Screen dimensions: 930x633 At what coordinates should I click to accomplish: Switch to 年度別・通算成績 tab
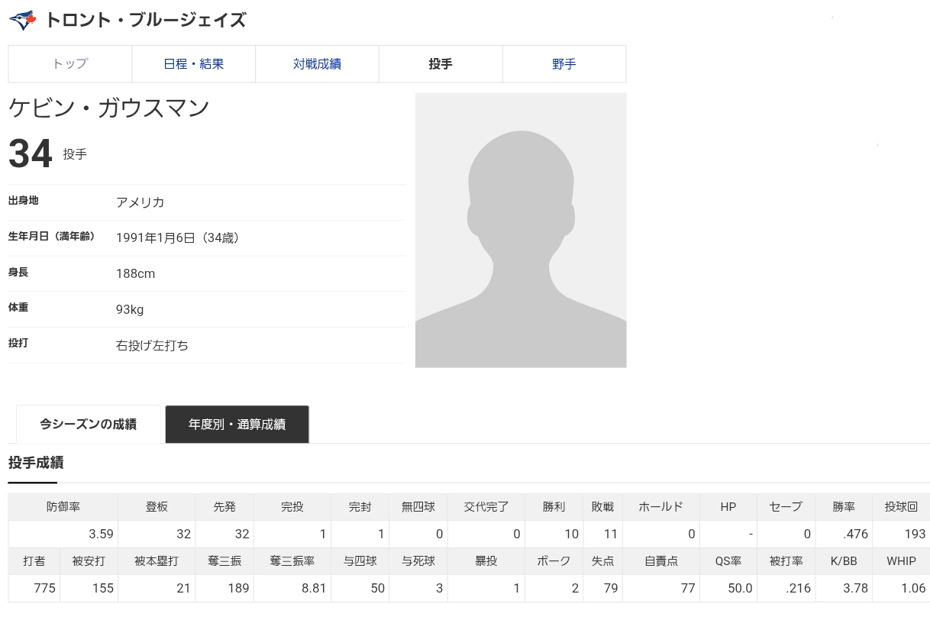click(237, 425)
